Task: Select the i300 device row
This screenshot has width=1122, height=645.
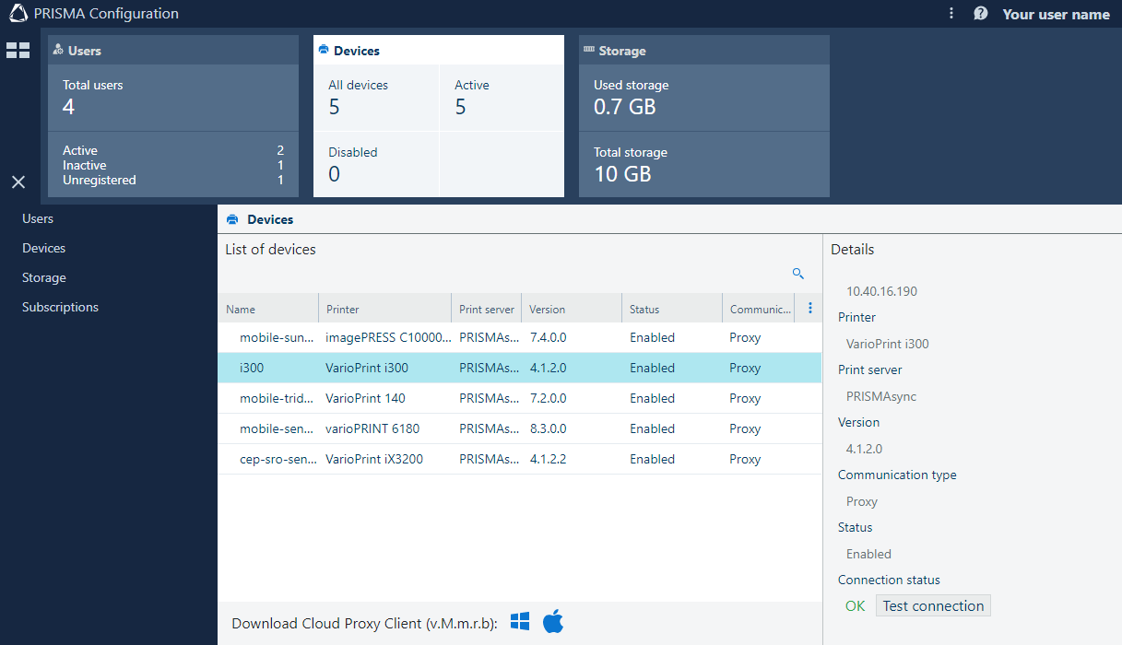Action: [520, 368]
